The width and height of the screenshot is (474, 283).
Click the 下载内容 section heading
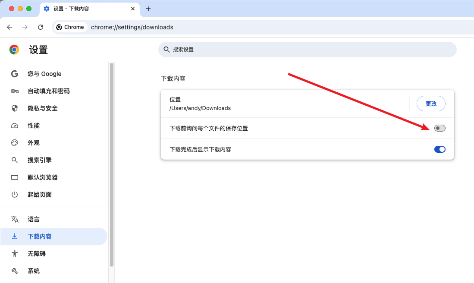173,79
